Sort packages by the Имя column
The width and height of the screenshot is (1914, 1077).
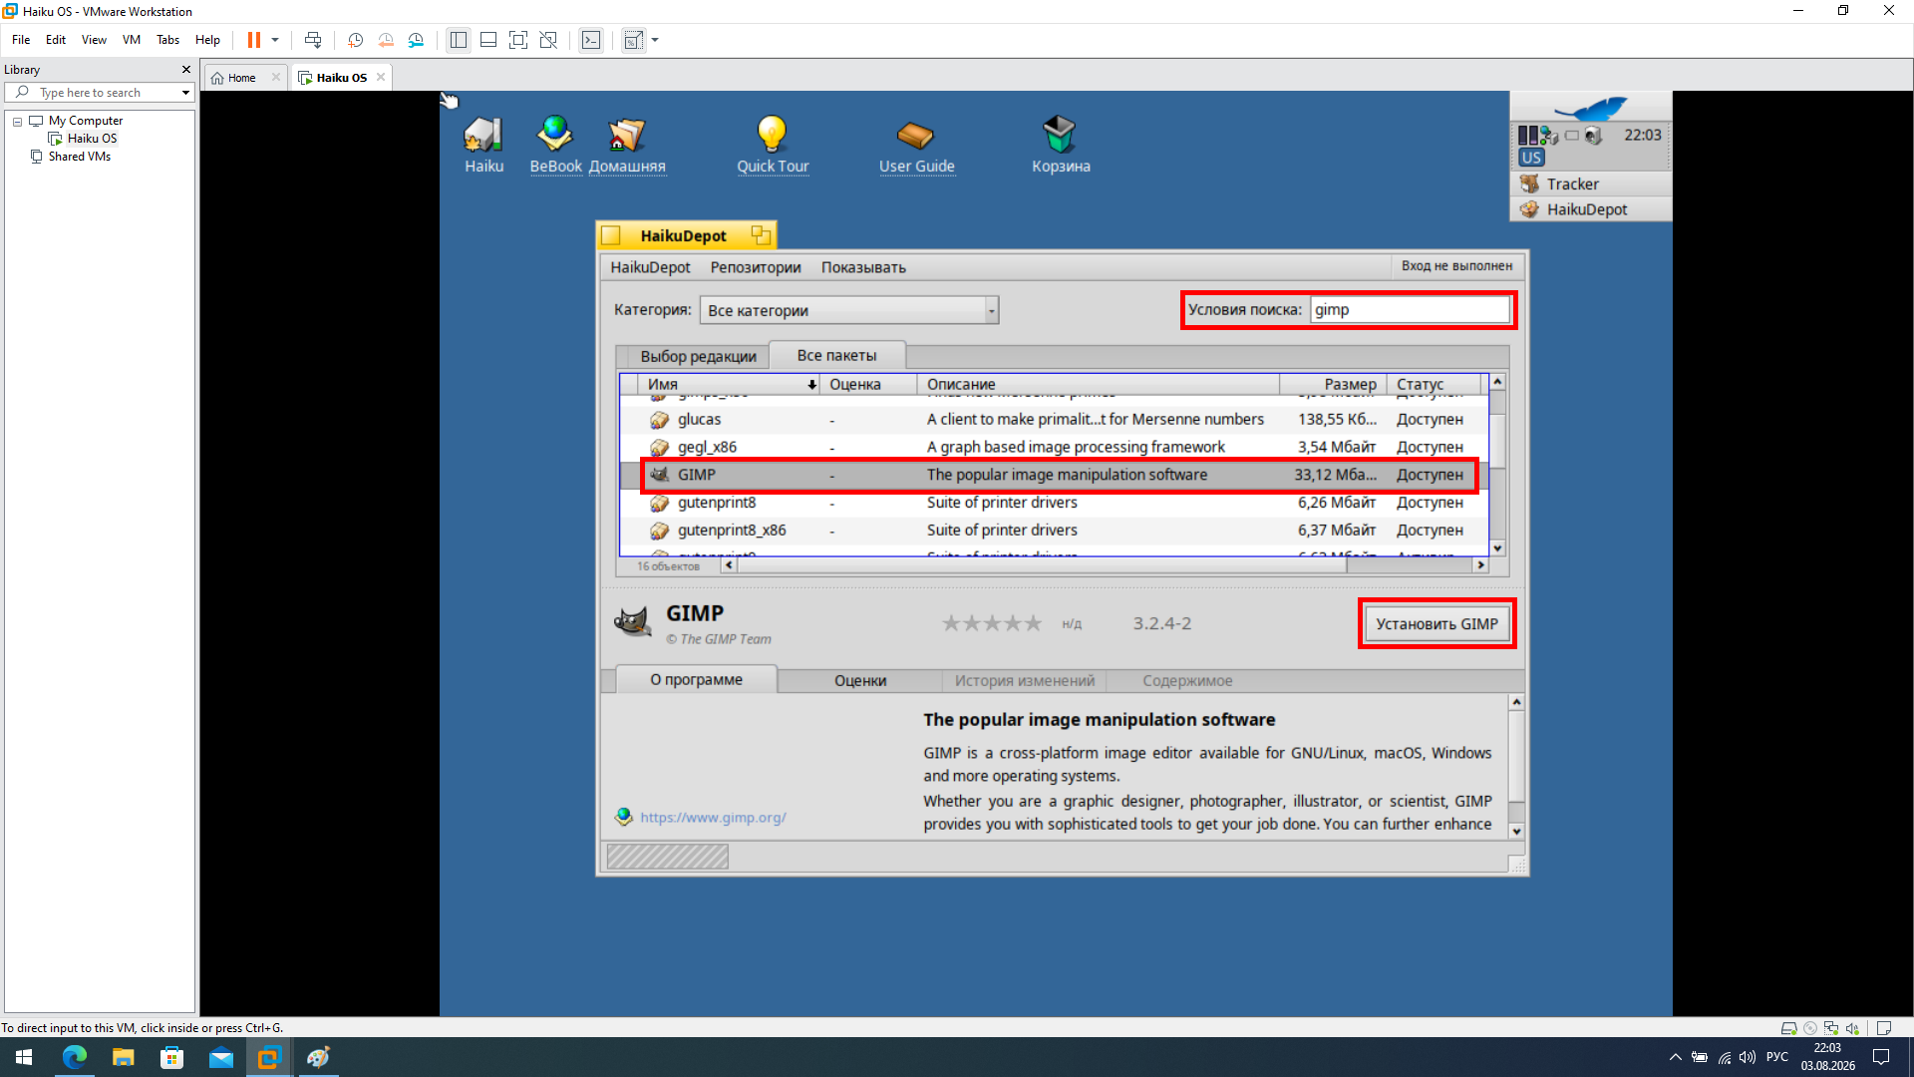point(728,384)
